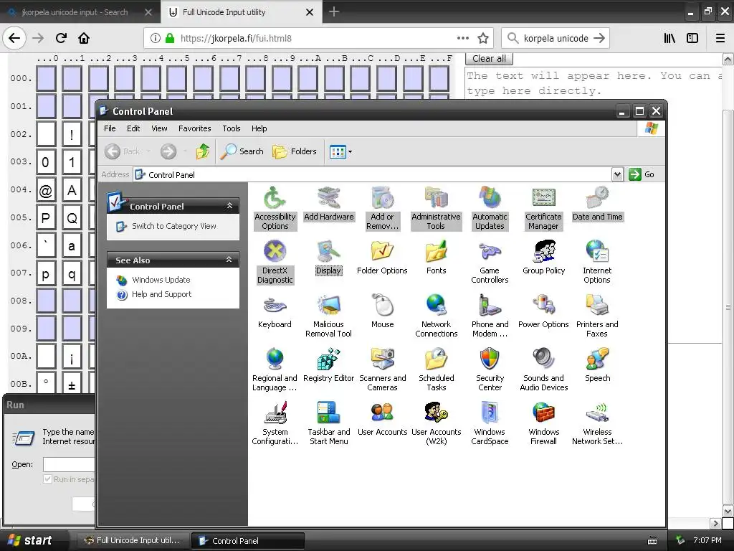Collapse the See Also section

[229, 260]
